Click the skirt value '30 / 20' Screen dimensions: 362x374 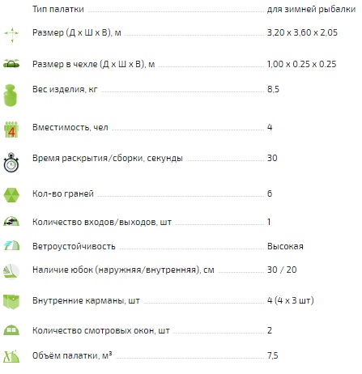282,270
